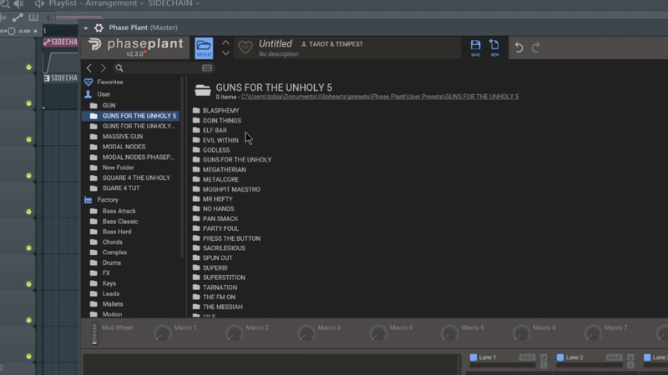Redo the action in Phase Plant
Screen dimensions: 668x375
click(535, 47)
